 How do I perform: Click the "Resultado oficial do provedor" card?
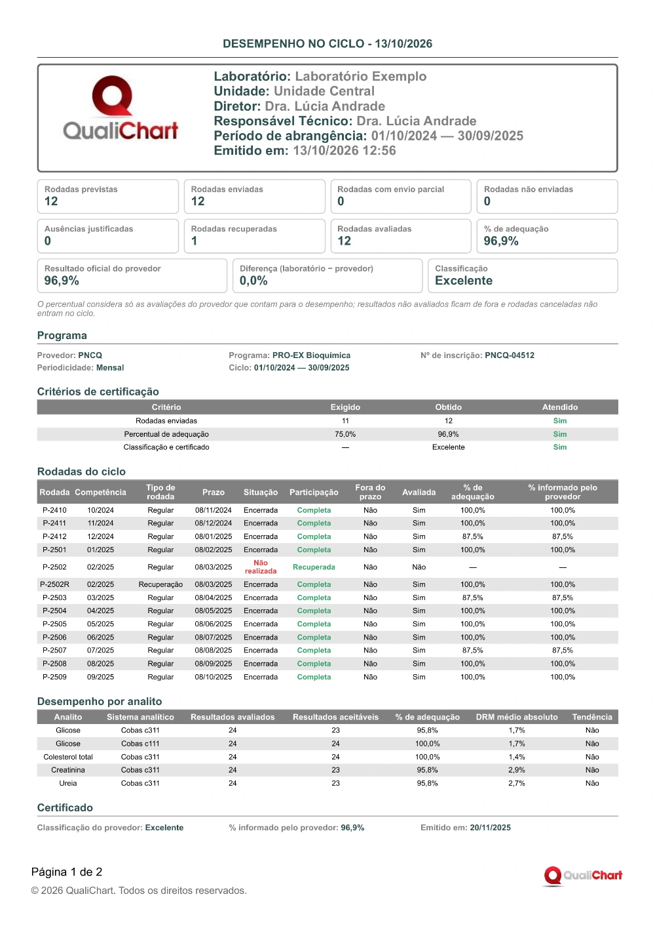[x=132, y=275]
